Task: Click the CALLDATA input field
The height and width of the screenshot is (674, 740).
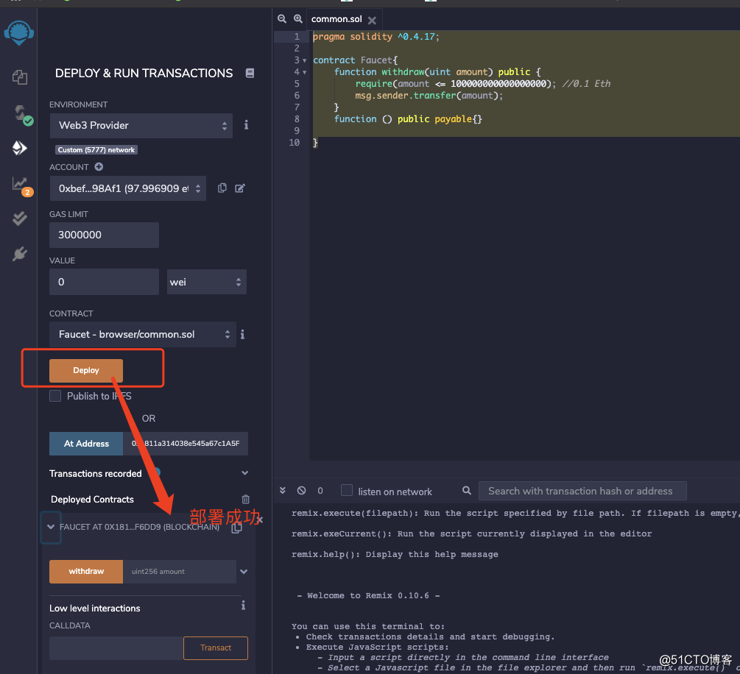Action: 116,648
